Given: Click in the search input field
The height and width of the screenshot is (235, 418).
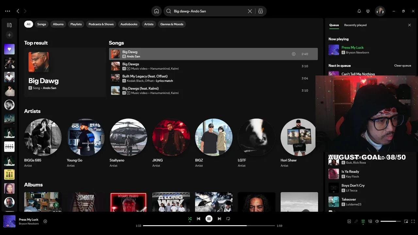Looking at the screenshot, I should pyautogui.click(x=209, y=11).
